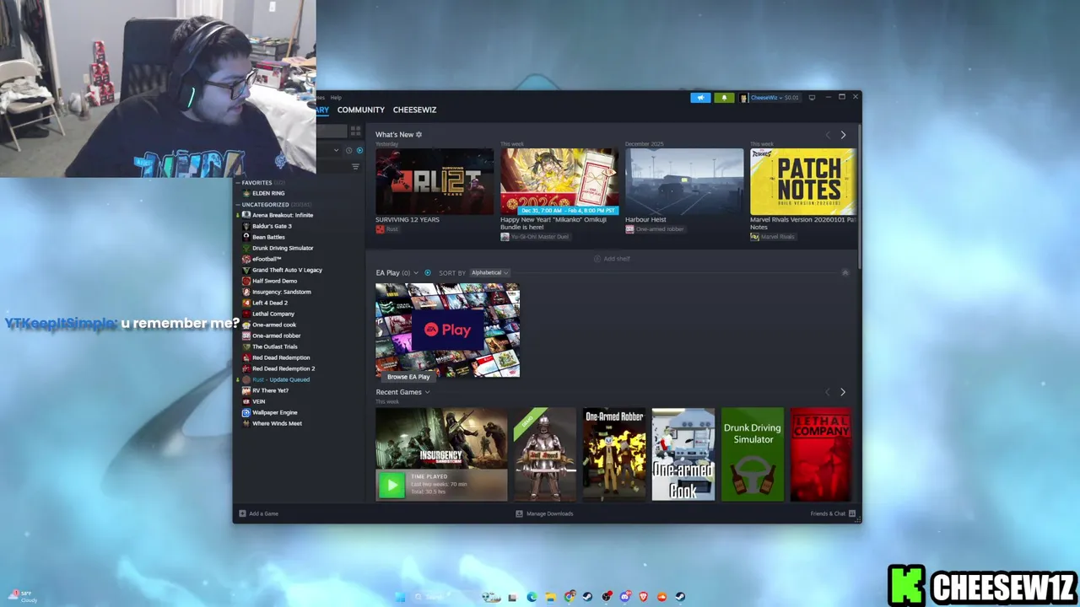Switch library to grid view icon
Viewport: 1080px width, 607px height.
point(355,131)
